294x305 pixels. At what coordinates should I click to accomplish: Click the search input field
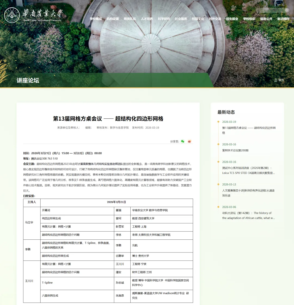click(271, 10)
